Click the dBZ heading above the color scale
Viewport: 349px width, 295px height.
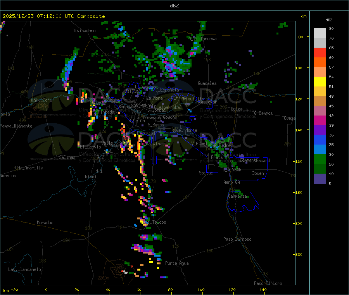point(329,20)
